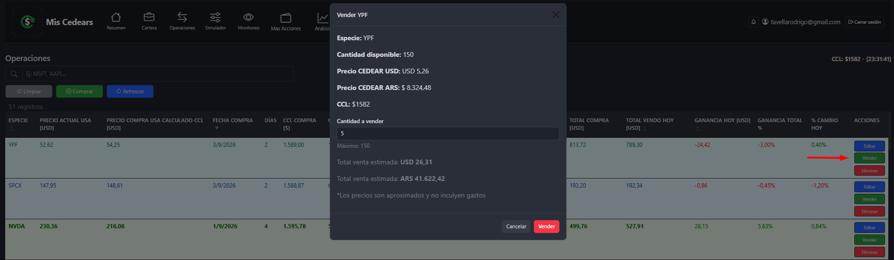The height and width of the screenshot is (260, 894).
Task: Confirm sale with red Vender button
Action: point(546,226)
